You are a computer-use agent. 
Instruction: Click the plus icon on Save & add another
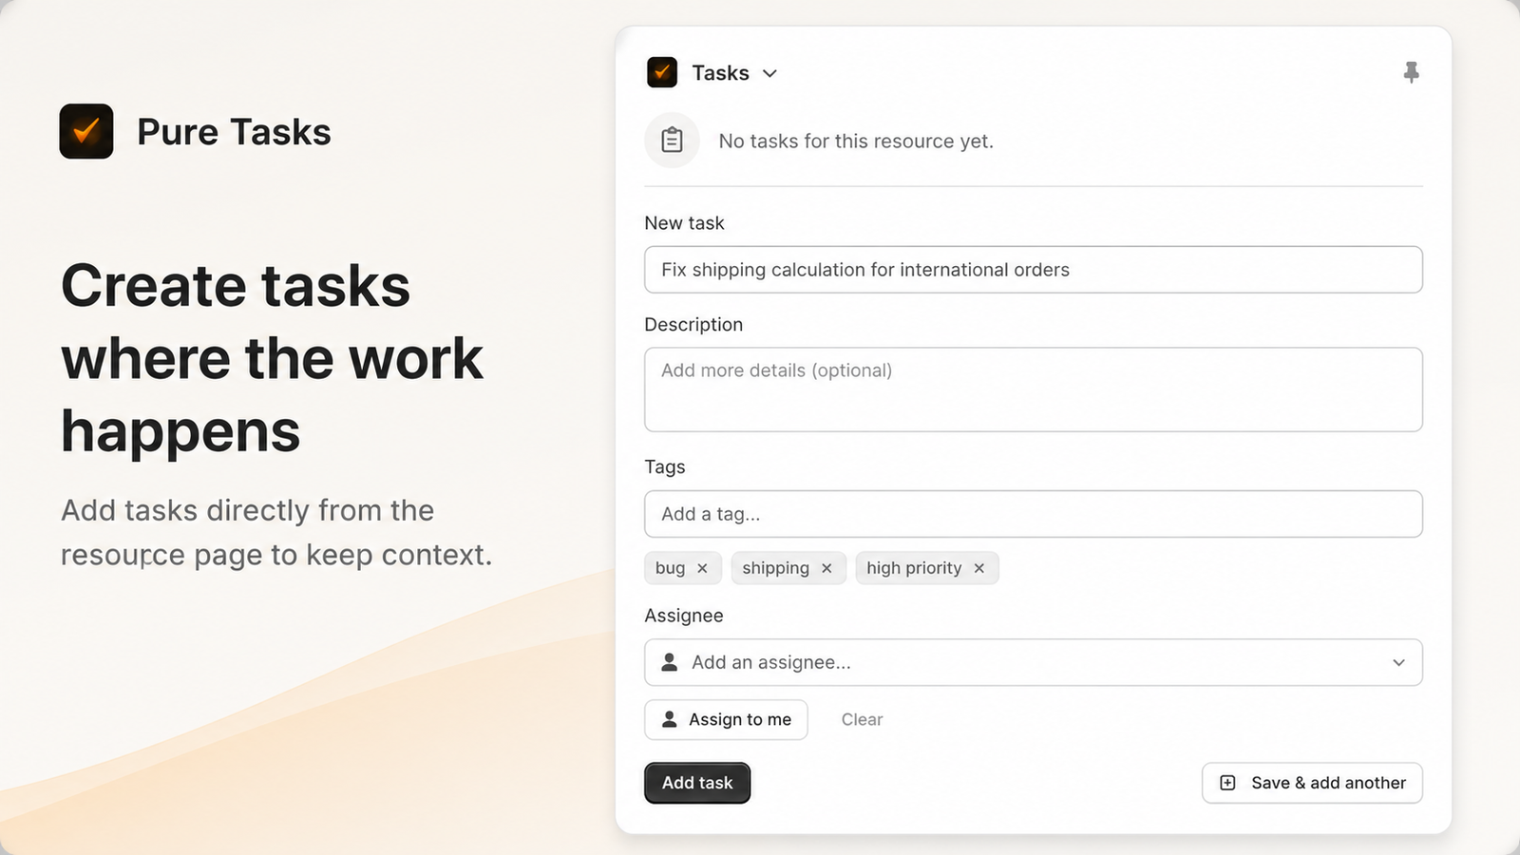pyautogui.click(x=1227, y=783)
